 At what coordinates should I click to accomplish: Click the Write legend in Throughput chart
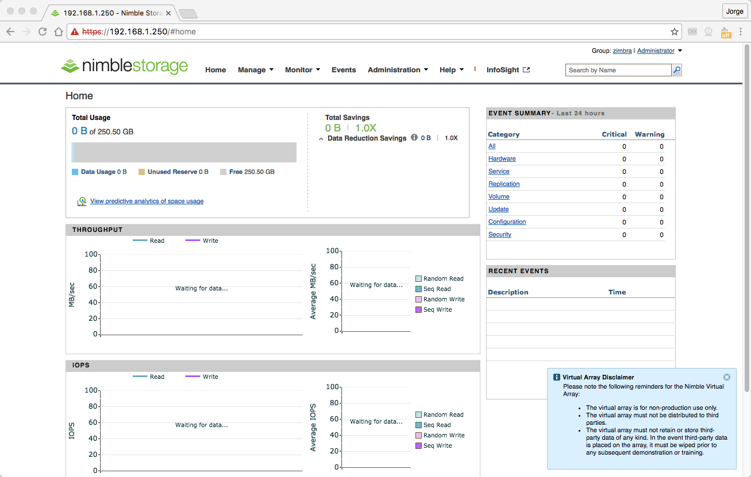(x=202, y=241)
